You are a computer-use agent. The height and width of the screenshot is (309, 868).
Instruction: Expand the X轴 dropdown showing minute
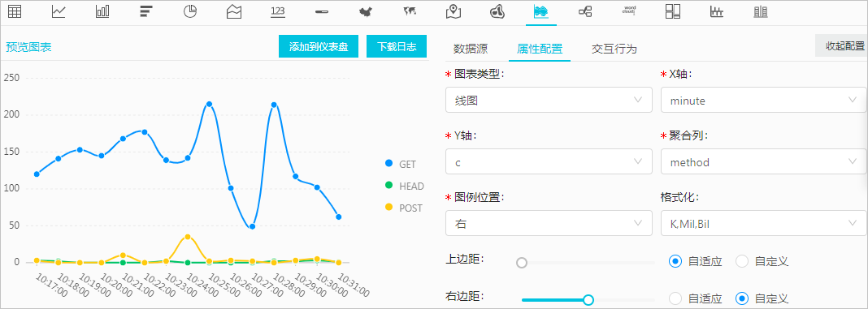click(763, 100)
